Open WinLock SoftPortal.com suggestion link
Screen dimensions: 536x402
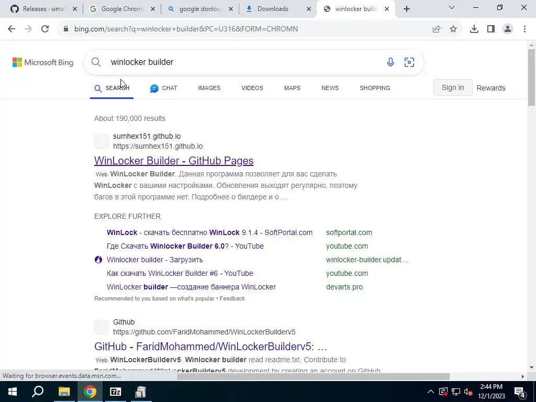point(209,232)
